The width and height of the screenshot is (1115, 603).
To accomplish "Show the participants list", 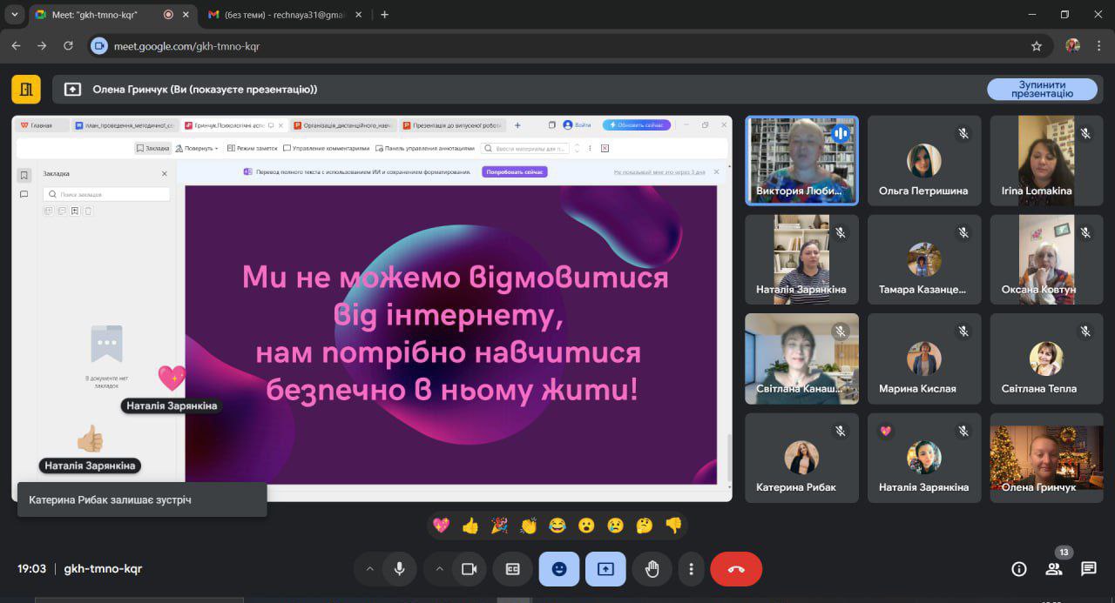I will tap(1054, 569).
